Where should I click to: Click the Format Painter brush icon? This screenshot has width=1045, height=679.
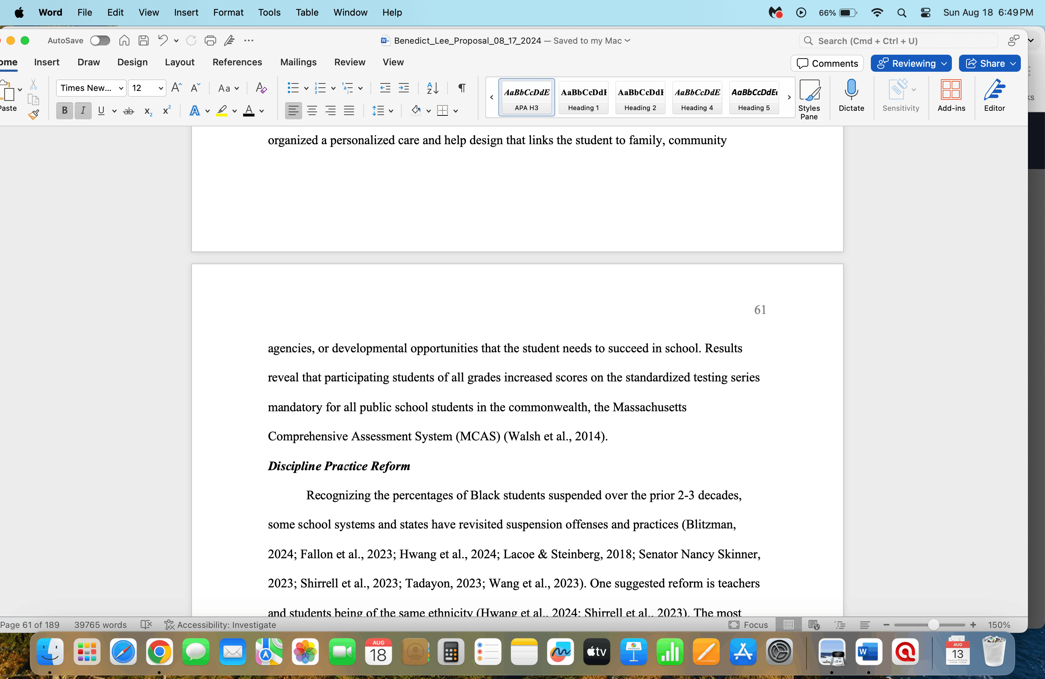pos(33,115)
